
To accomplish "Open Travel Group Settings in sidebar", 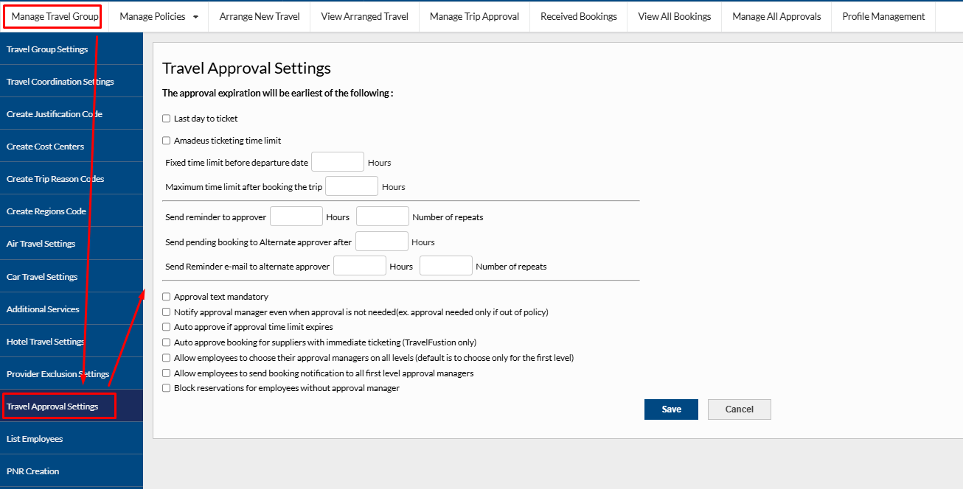I will 72,49.
